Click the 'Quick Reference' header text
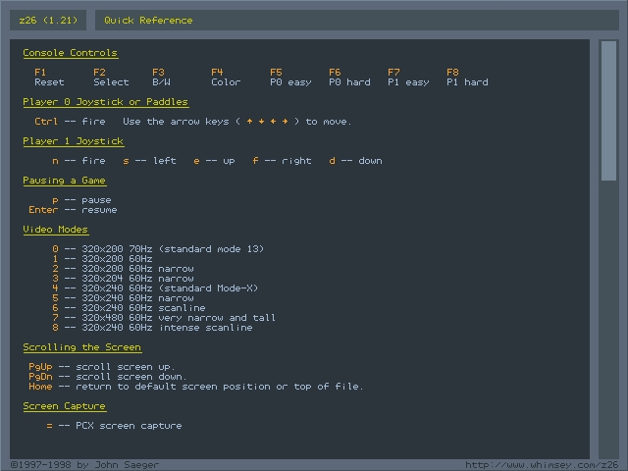This screenshot has width=628, height=471. pyautogui.click(x=148, y=21)
